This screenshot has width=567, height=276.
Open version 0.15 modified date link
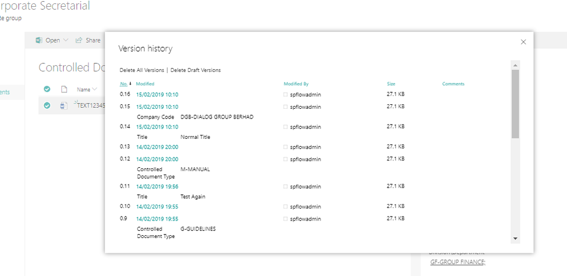(157, 107)
